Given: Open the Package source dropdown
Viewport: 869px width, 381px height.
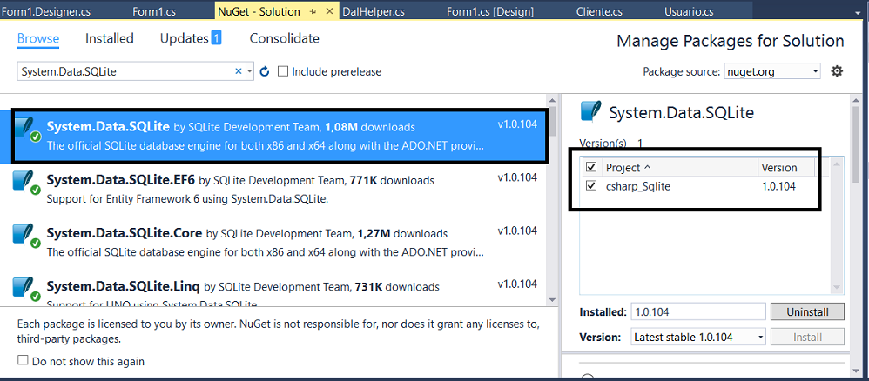Looking at the screenshot, I should 772,71.
